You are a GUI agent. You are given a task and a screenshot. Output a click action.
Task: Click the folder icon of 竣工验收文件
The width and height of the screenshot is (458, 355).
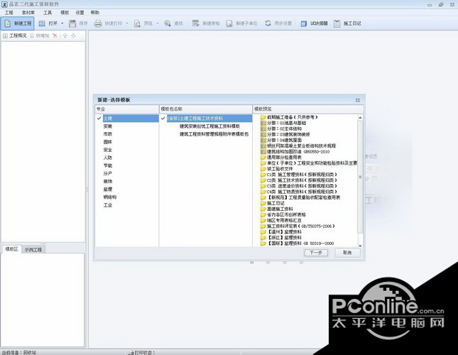tap(263, 169)
